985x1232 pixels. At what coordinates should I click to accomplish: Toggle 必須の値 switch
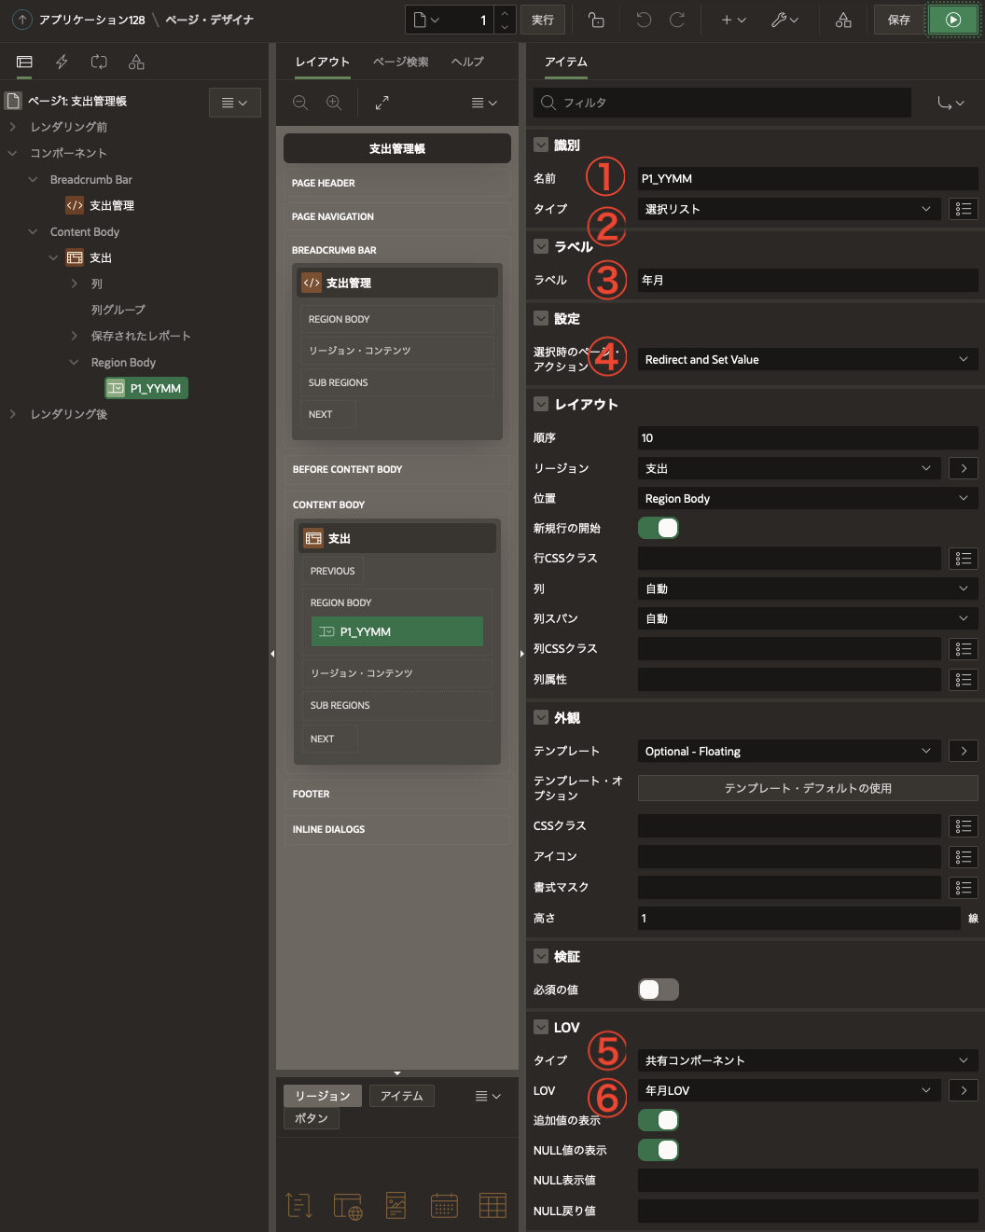659,990
